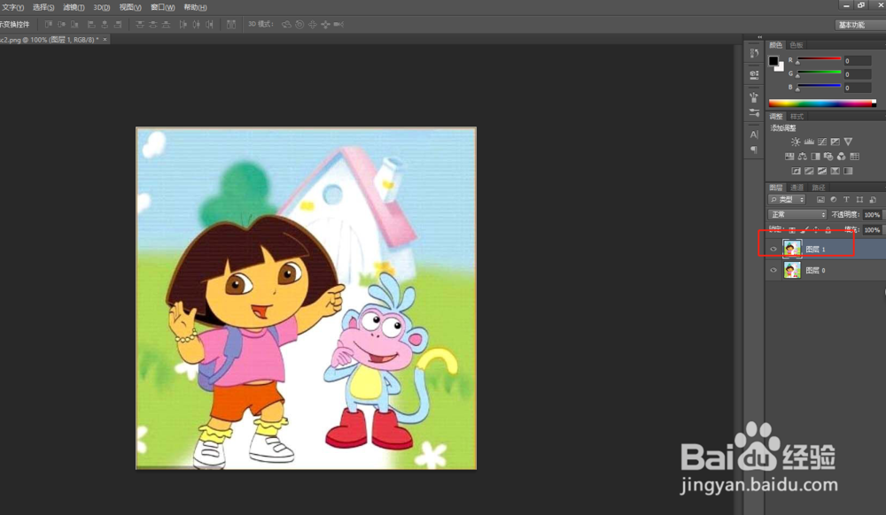
Task: Open the blend mode 正常 dropdown
Action: click(x=797, y=214)
